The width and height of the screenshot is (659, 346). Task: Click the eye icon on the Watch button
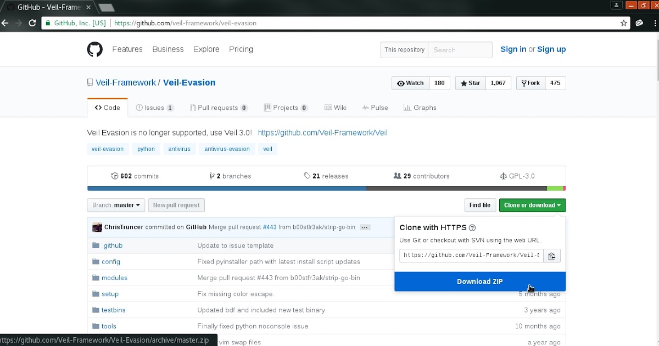click(x=401, y=83)
